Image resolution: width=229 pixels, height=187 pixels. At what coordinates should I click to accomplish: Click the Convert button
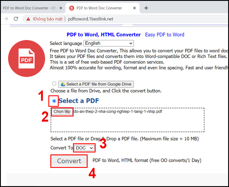(x=69, y=161)
